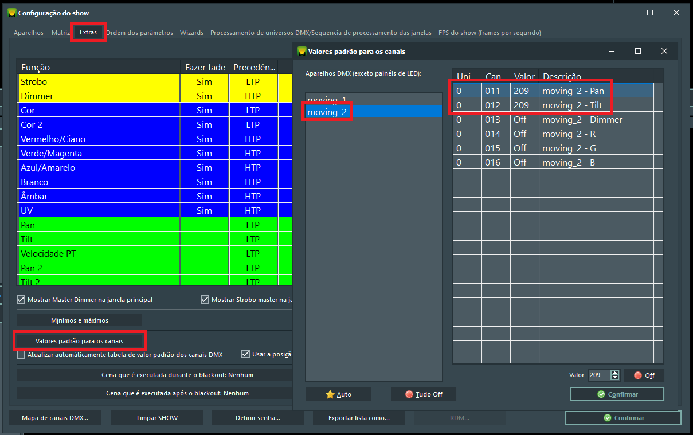Click the Exportar lista como button

(359, 418)
